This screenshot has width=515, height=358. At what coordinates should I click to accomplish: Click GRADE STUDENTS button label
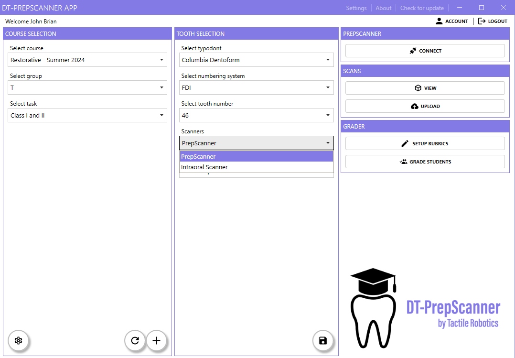(430, 162)
